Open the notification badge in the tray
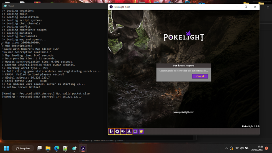This screenshot has height=153, width=272. click(267, 148)
